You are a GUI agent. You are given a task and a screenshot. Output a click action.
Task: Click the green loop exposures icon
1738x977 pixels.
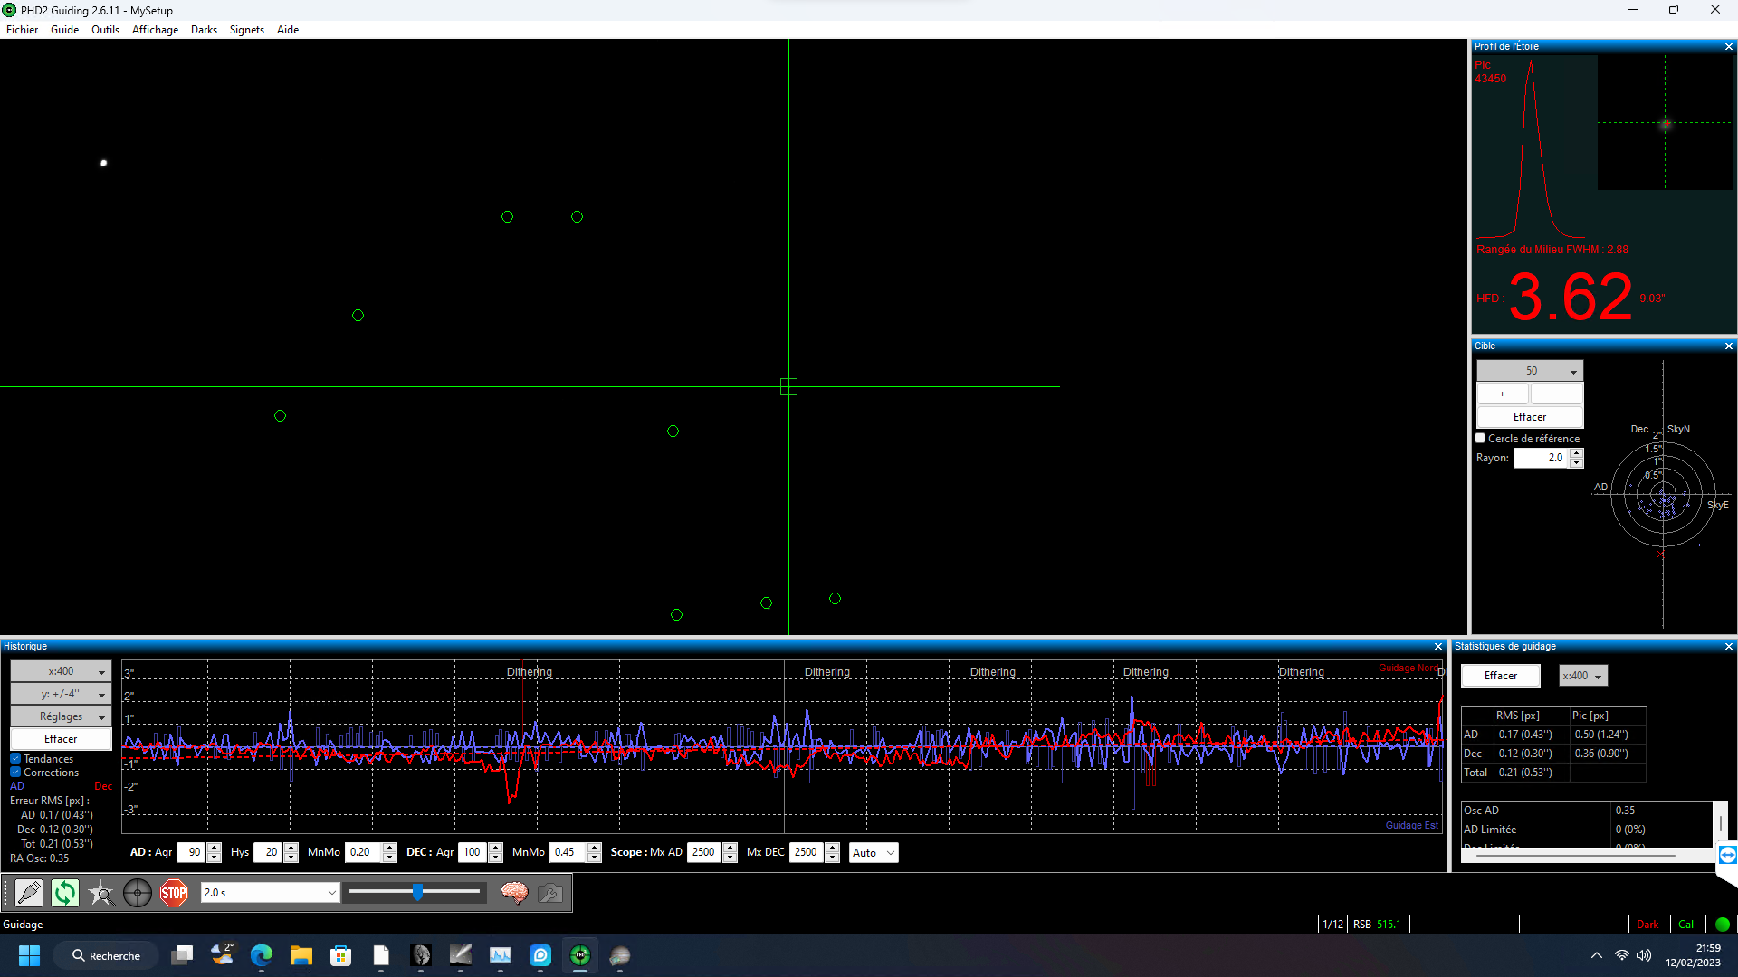point(65,893)
